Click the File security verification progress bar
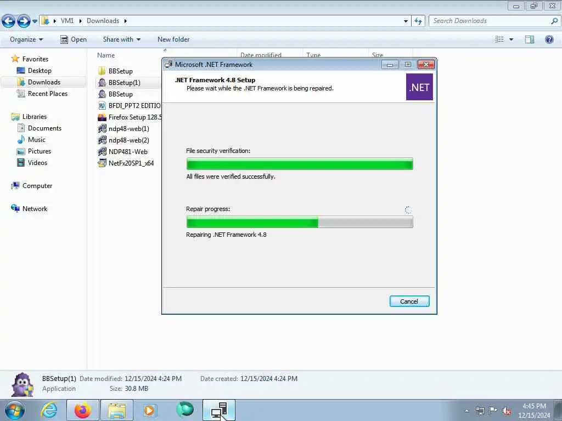Image resolution: width=562 pixels, height=421 pixels. [300, 163]
